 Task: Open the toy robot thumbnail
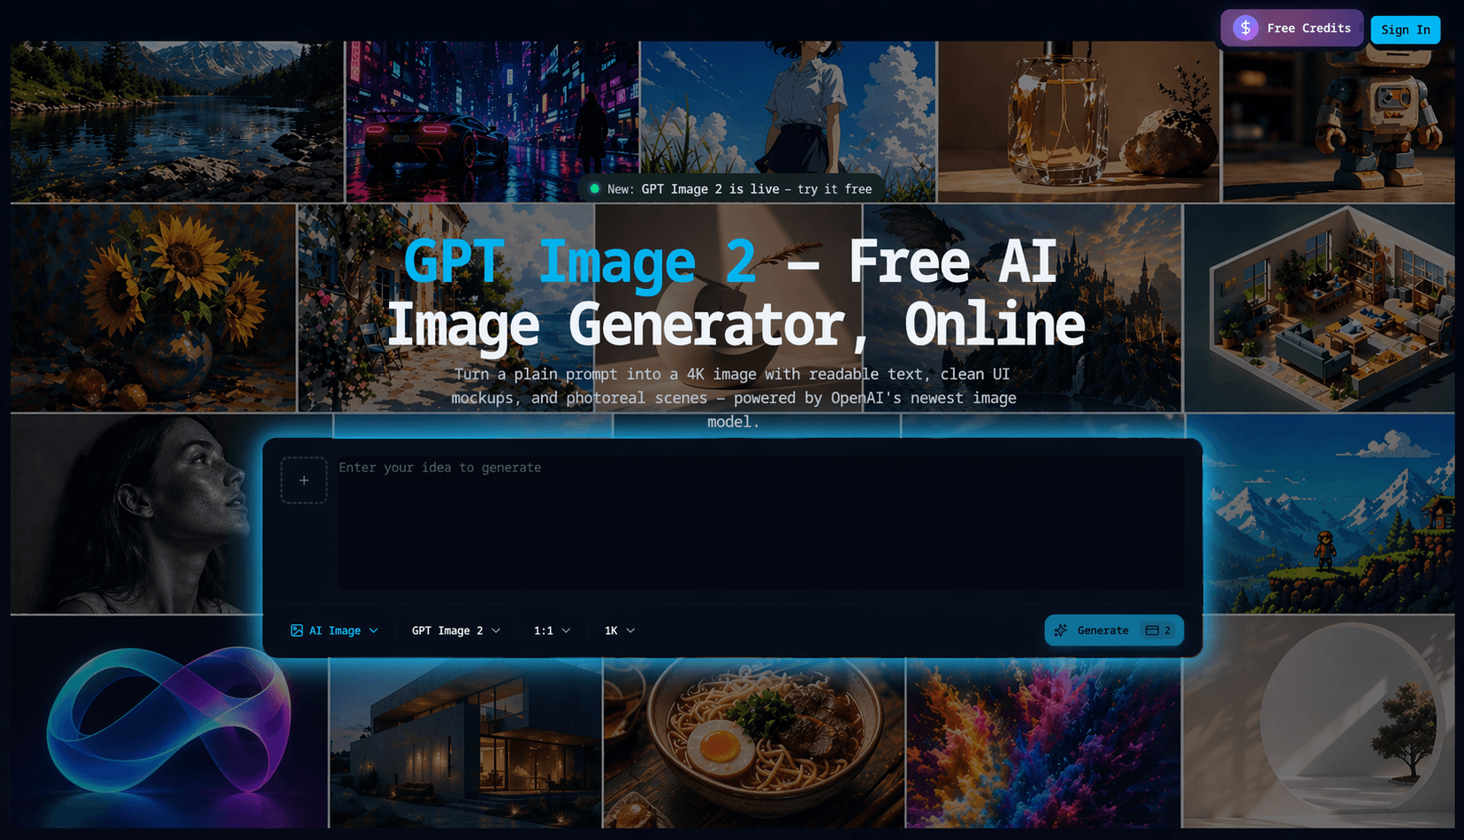(1338, 121)
